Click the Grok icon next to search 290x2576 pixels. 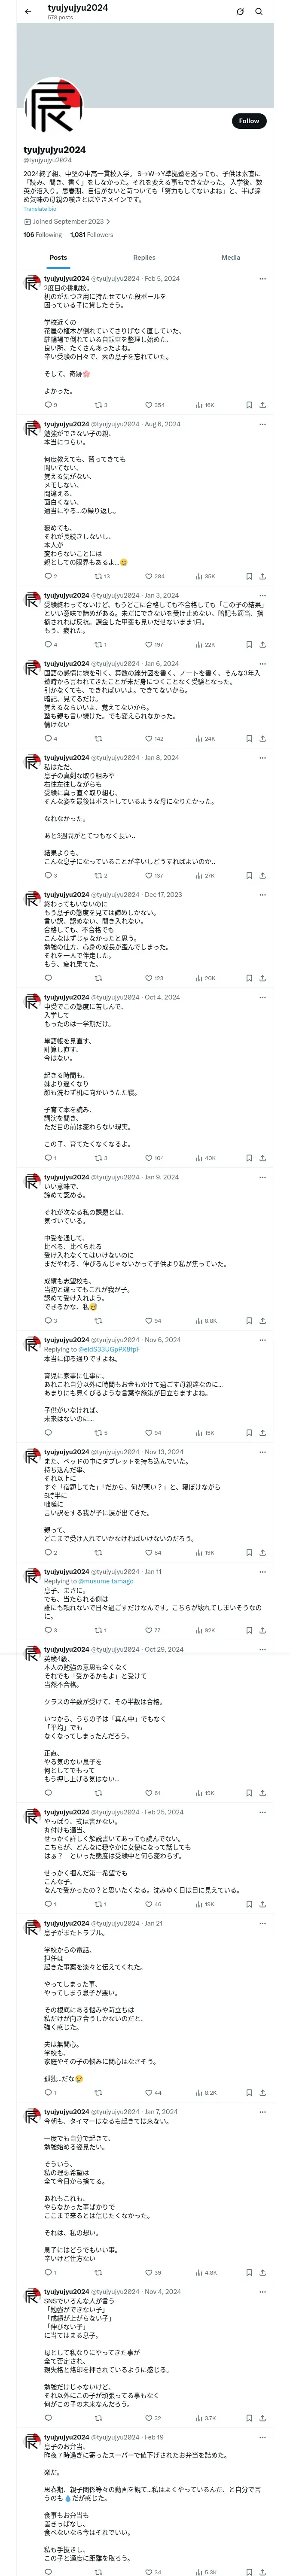click(240, 12)
